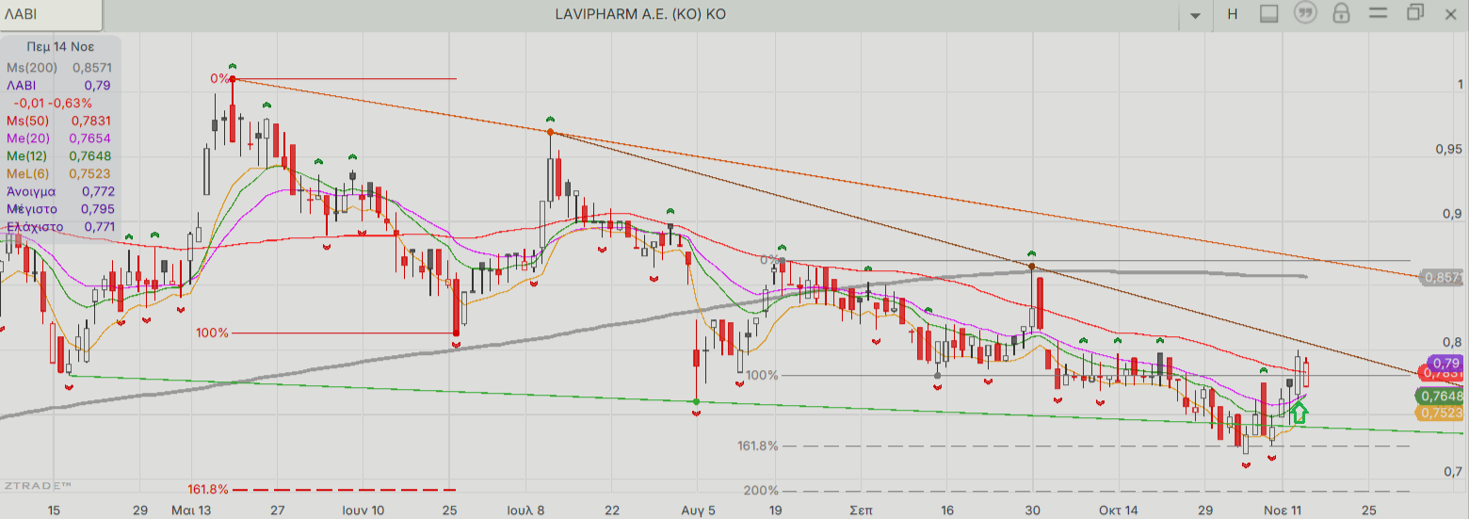The width and height of the screenshot is (1469, 519).
Task: Select the brown trendline anchor at the Sept 30 peak
Action: pyautogui.click(x=1032, y=267)
